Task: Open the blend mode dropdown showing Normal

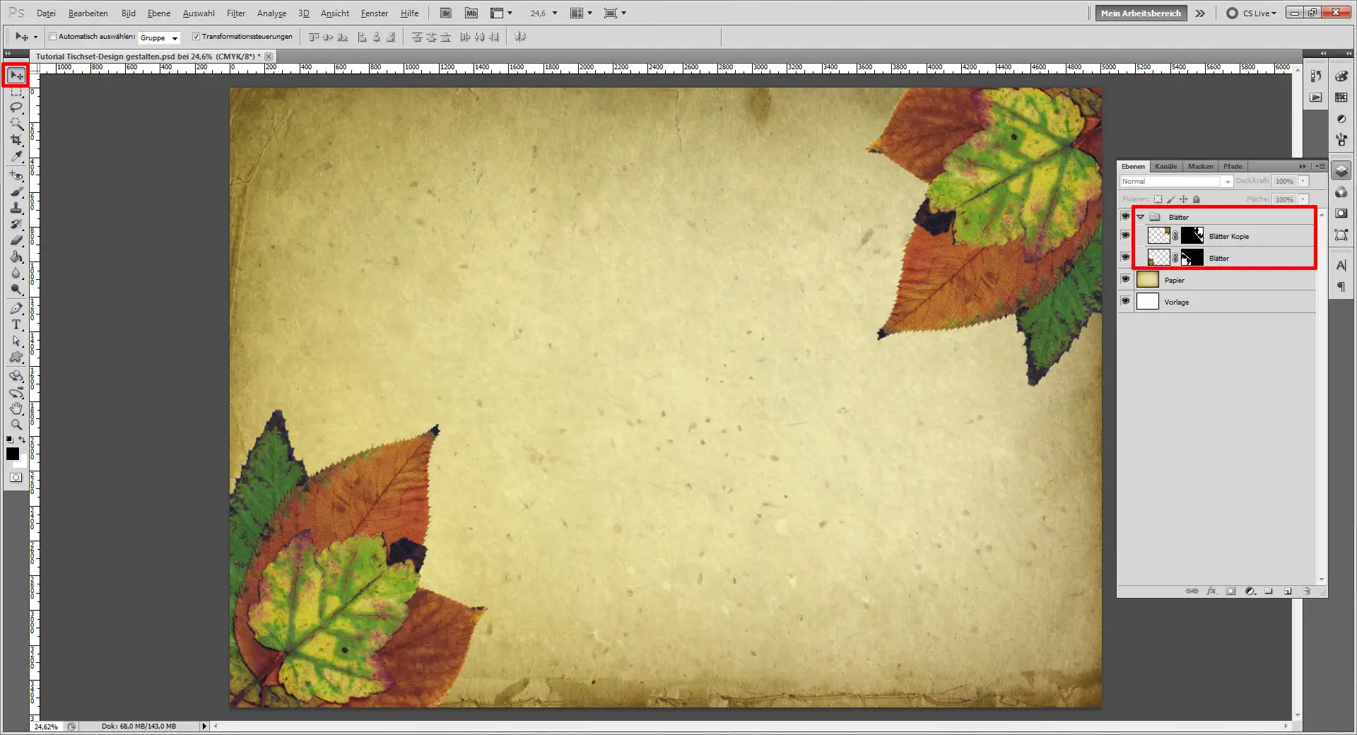Action: pos(1228,181)
